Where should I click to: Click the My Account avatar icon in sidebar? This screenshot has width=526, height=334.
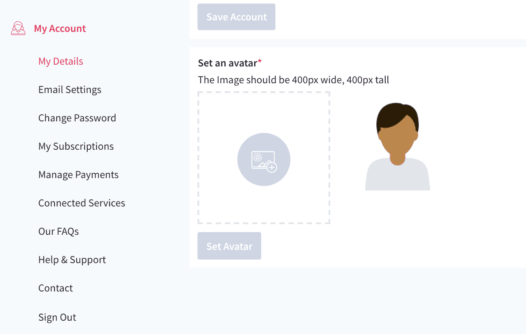(18, 28)
